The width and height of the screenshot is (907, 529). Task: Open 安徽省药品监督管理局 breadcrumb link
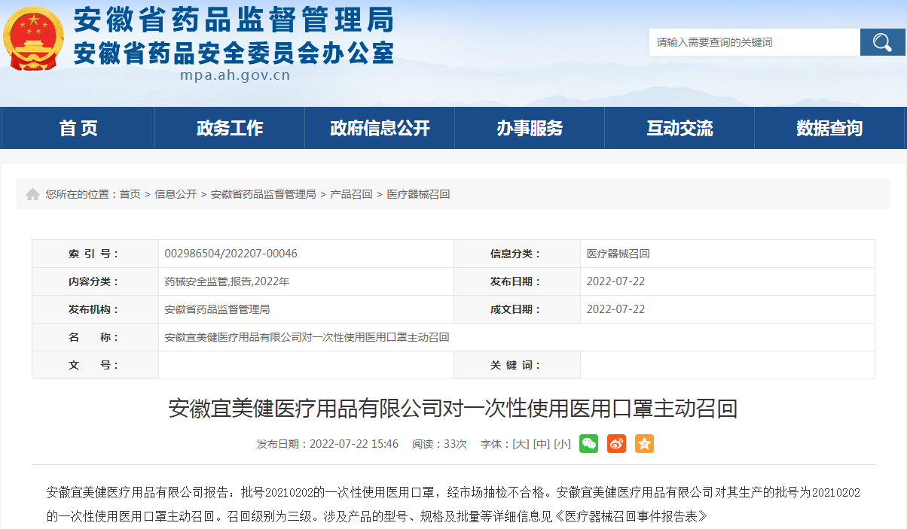[x=263, y=194]
